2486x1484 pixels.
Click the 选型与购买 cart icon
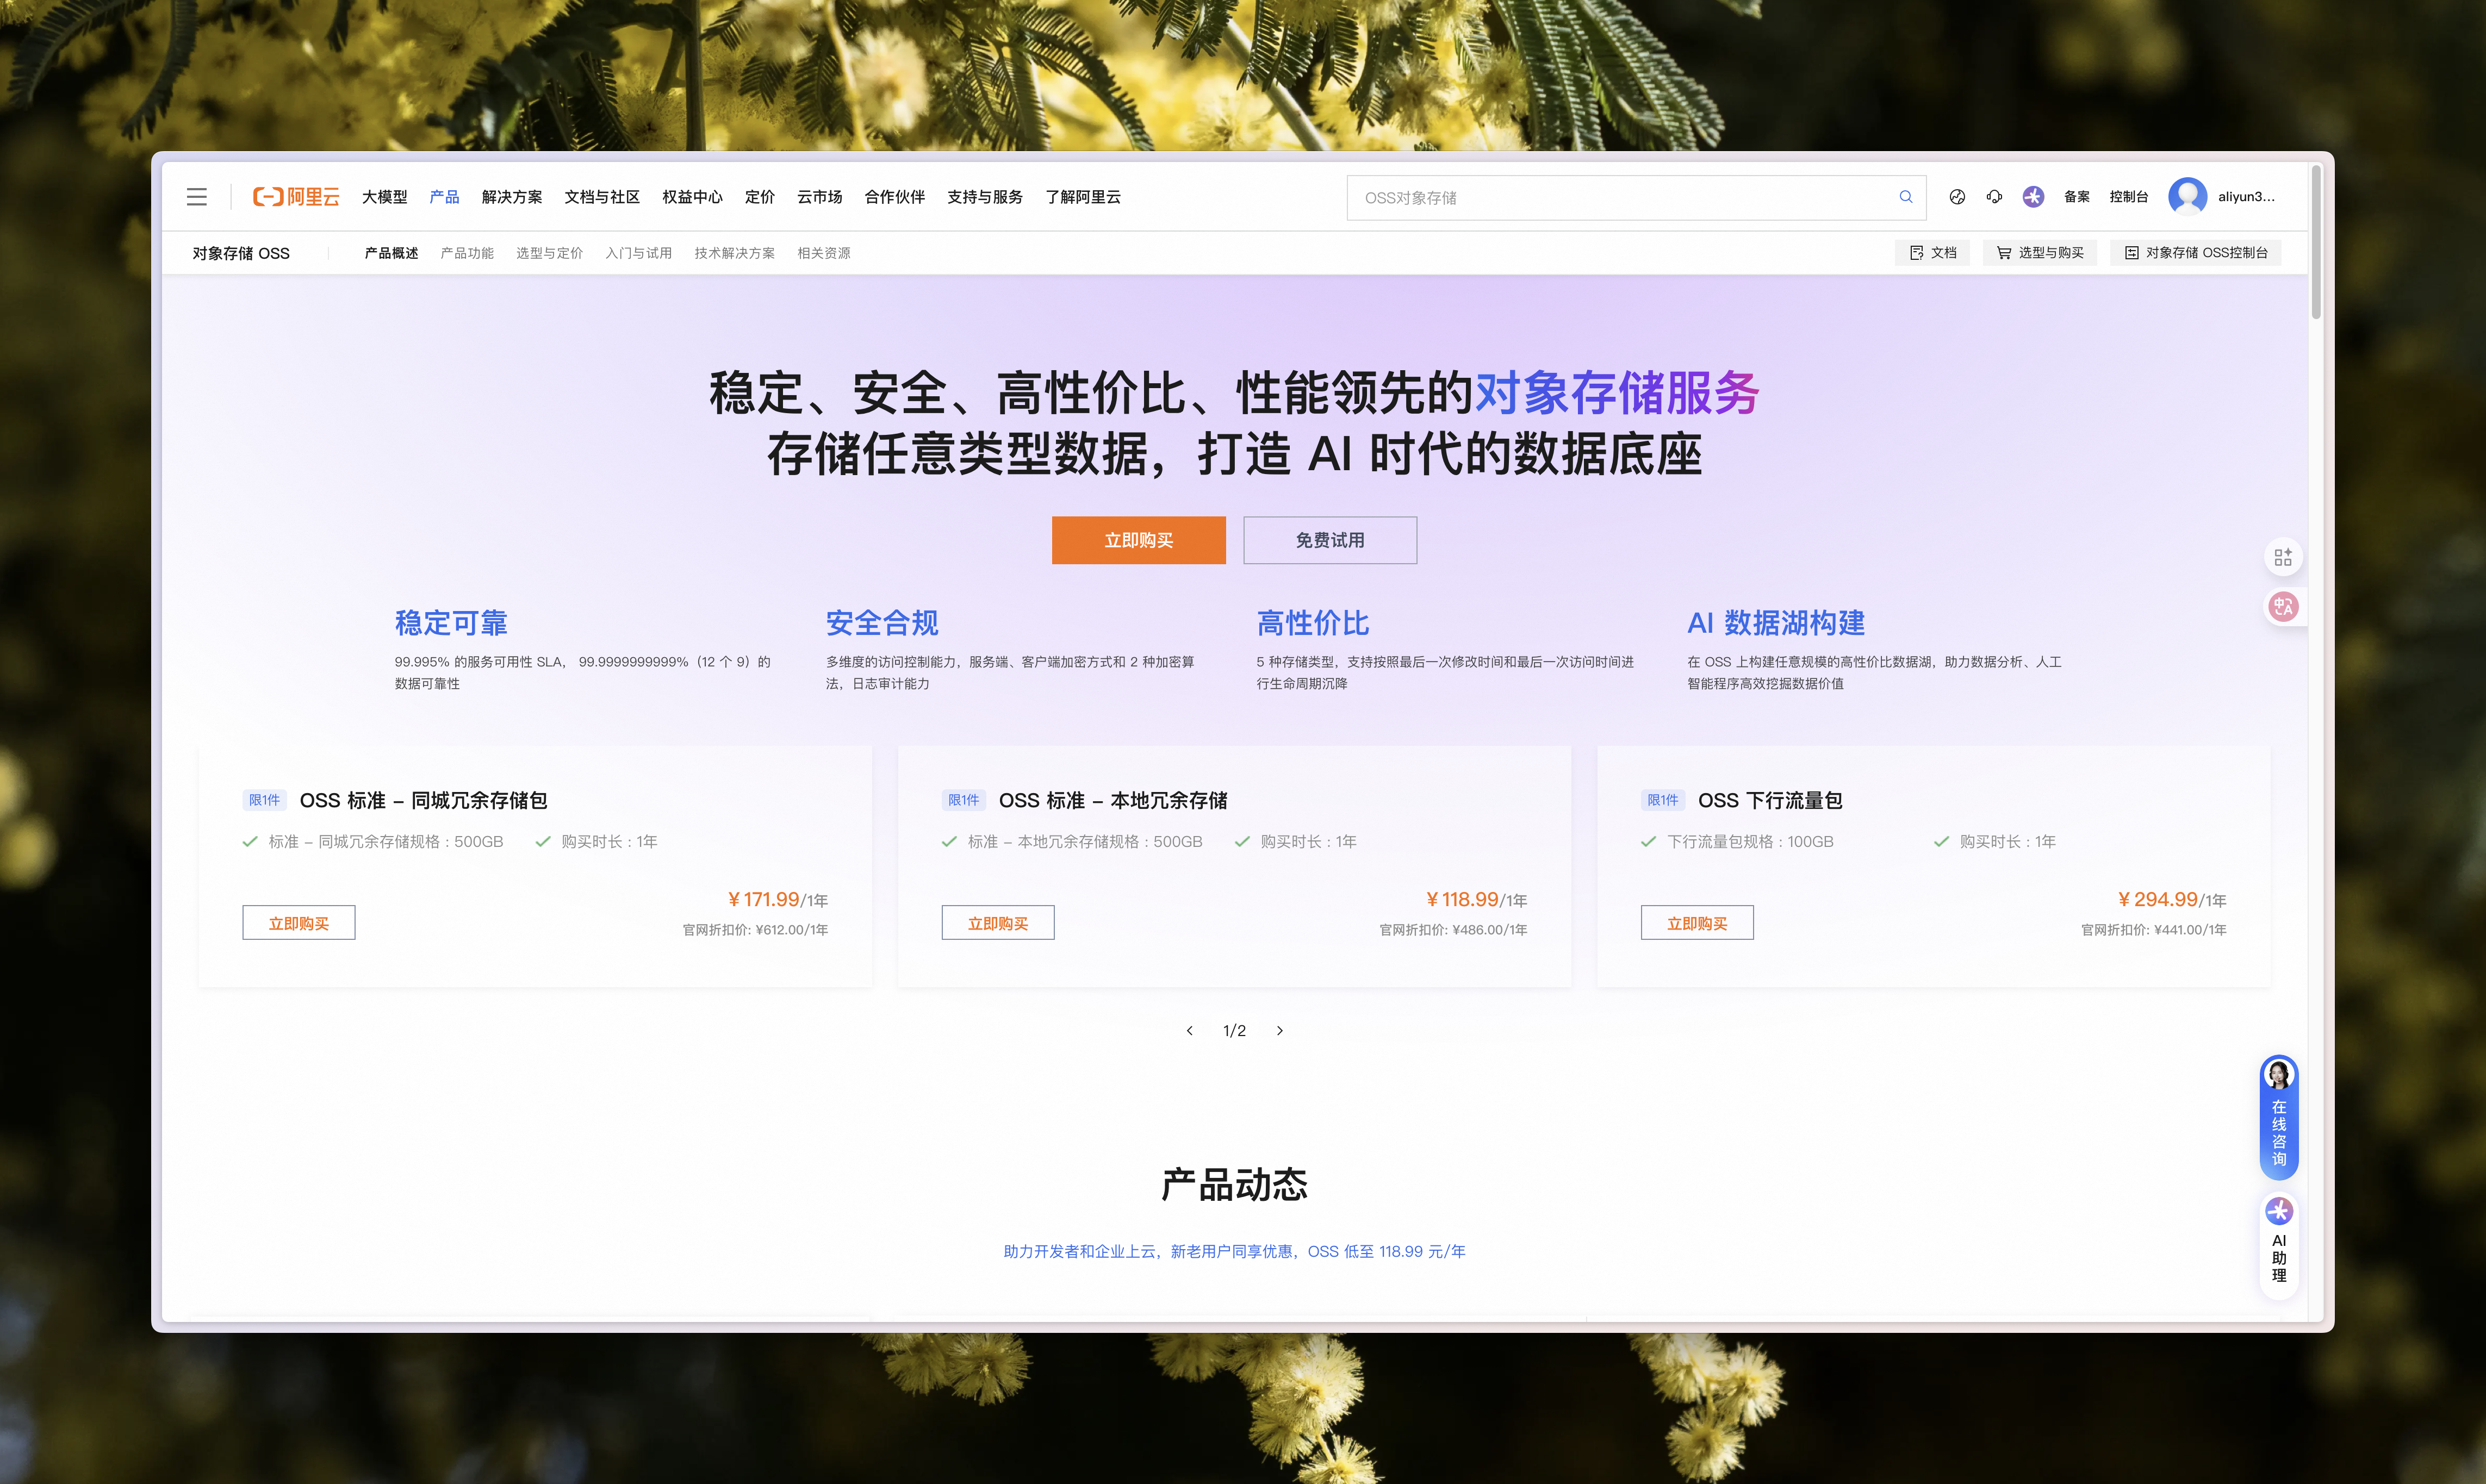click(x=2040, y=252)
